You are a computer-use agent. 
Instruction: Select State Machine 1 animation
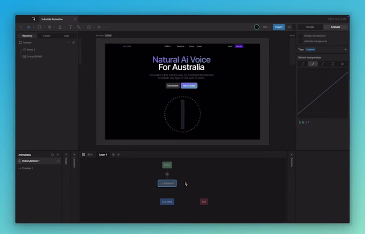(39, 161)
